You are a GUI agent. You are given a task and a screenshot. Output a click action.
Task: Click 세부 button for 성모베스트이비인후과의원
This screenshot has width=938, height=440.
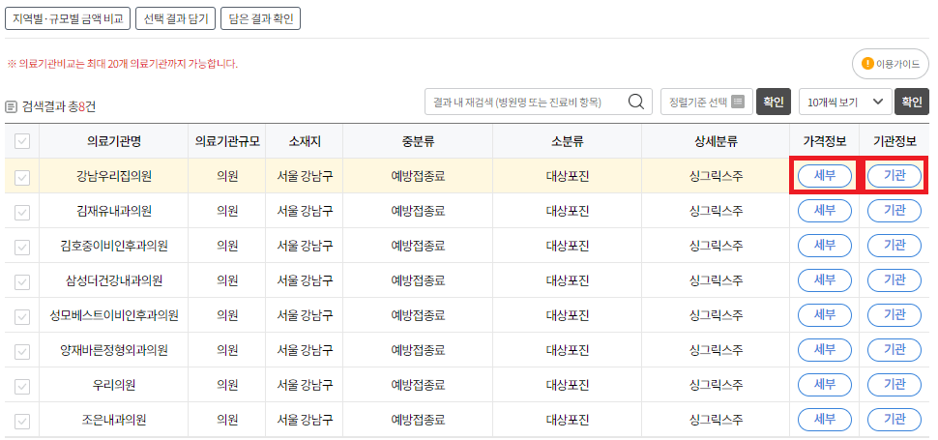click(x=824, y=315)
